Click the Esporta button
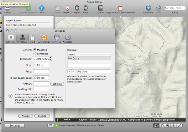 (x=42, y=116)
